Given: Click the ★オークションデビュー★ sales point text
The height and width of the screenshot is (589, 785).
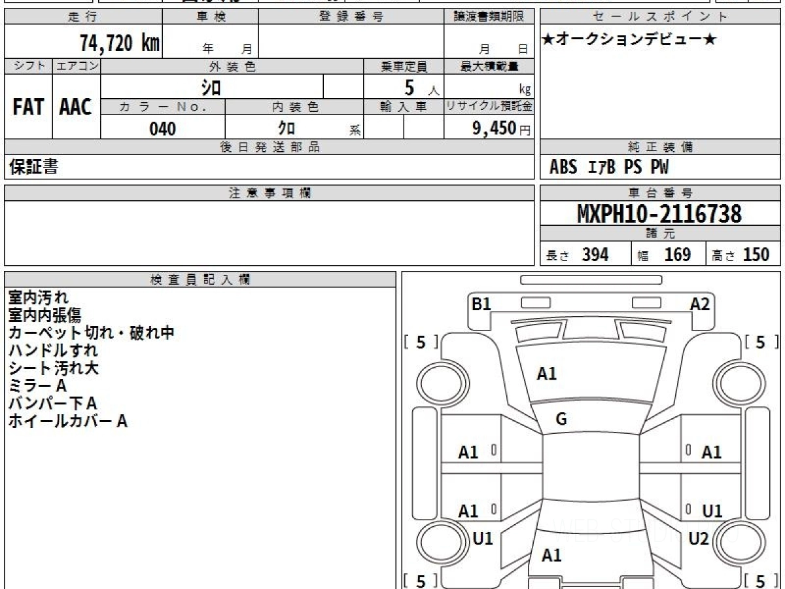Looking at the screenshot, I should pyautogui.click(x=629, y=40).
